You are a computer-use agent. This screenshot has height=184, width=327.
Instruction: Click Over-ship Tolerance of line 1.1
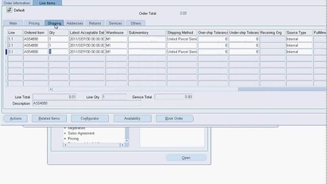[213, 39]
